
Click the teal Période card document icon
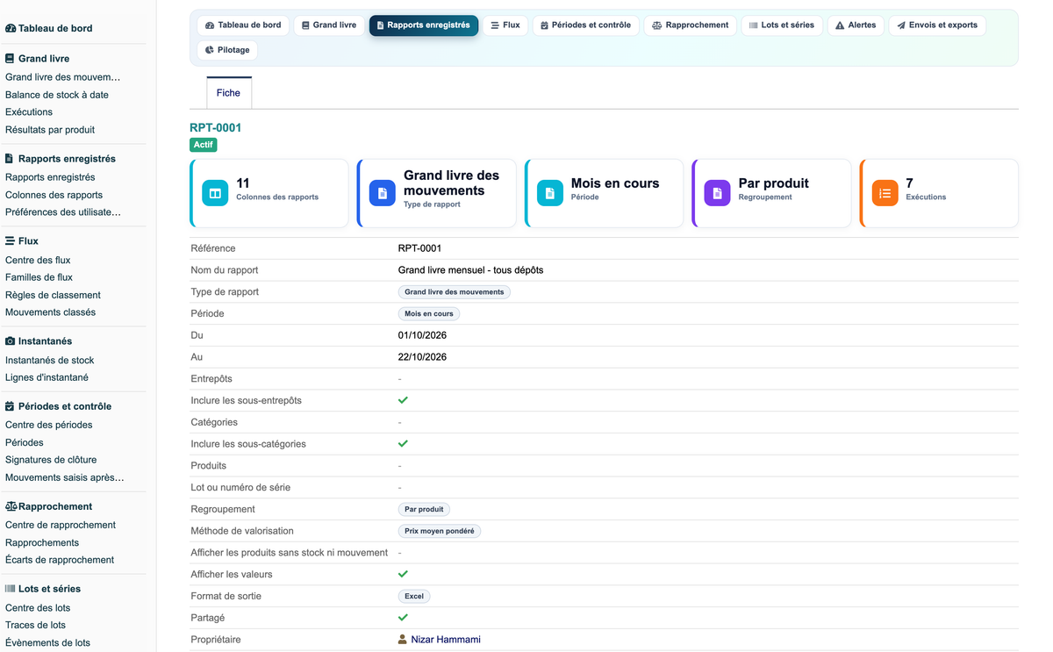(x=550, y=193)
